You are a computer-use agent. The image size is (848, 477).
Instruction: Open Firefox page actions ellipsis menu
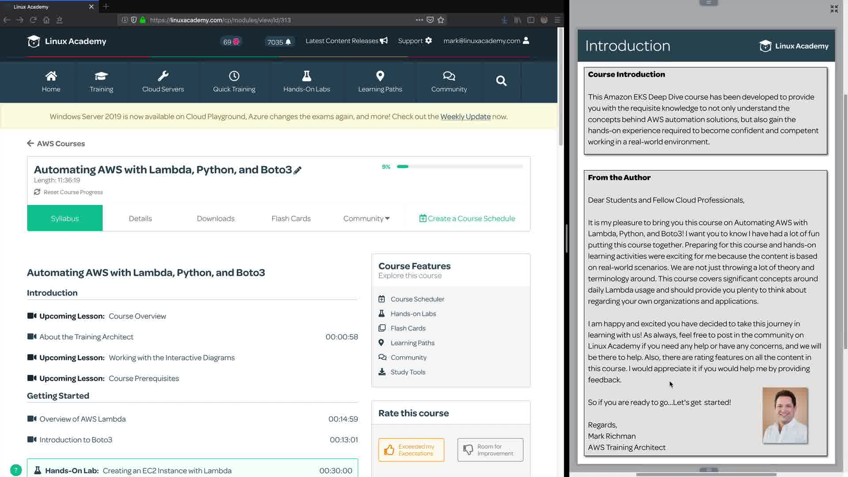point(419,20)
